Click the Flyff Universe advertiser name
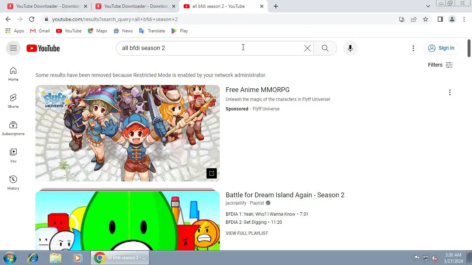 point(266,109)
